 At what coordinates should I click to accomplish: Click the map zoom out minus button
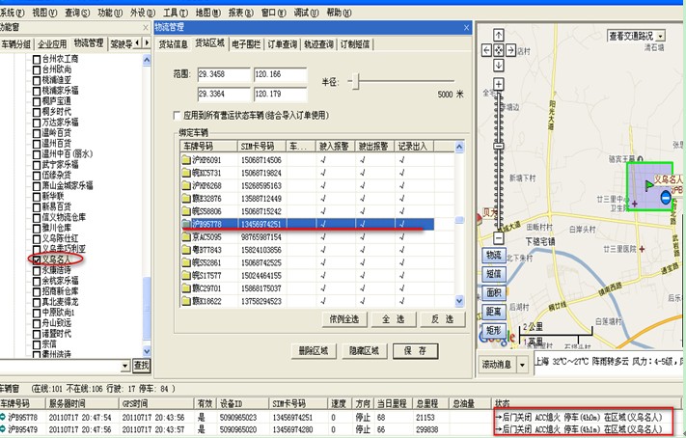click(x=498, y=237)
